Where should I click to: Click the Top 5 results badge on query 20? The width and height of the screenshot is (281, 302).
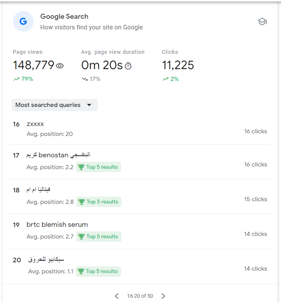click(99, 271)
